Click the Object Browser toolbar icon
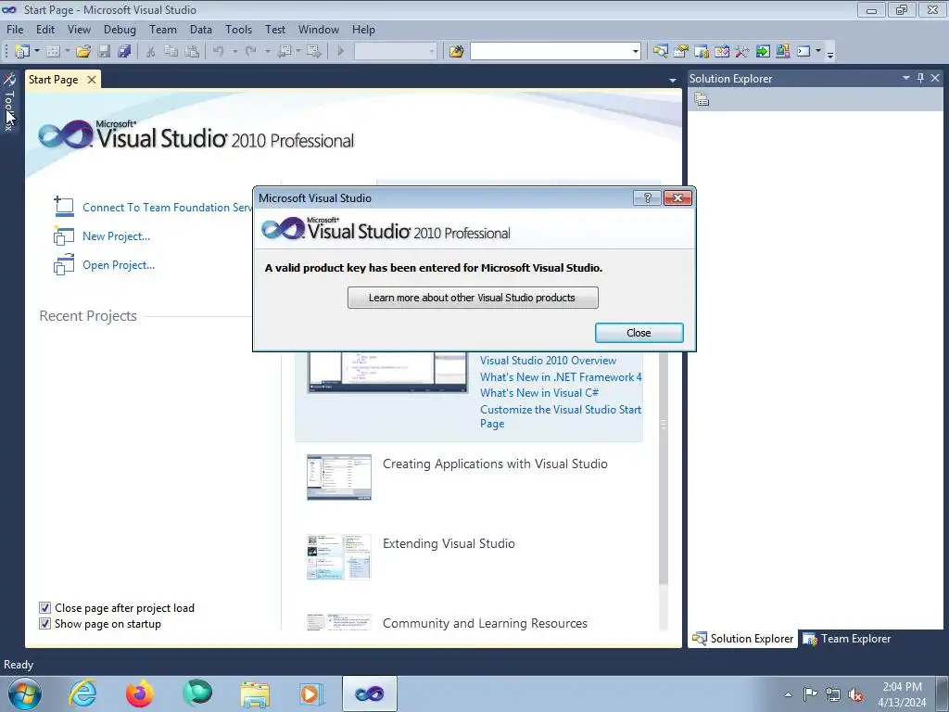949x712 pixels. (x=722, y=52)
